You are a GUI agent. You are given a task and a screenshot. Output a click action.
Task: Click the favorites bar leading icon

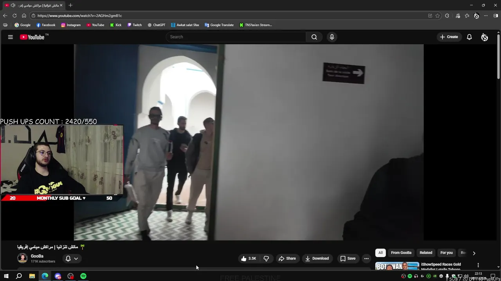coord(5,25)
